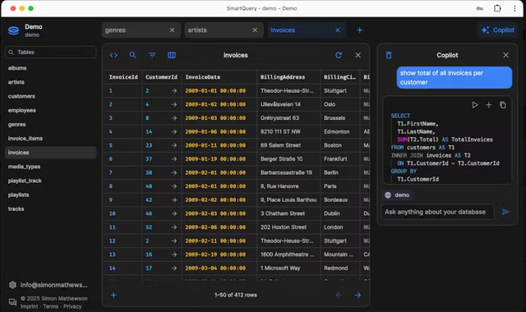The height and width of the screenshot is (312, 526).
Task: Toggle the Copilot button
Action: pos(497,30)
